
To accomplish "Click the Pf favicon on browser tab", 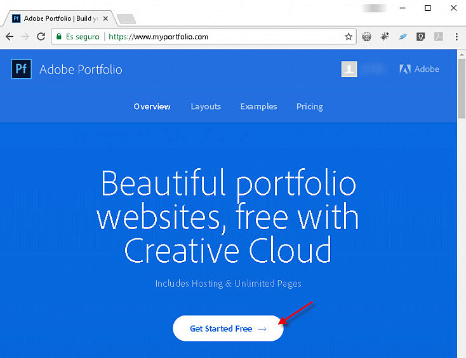I will coord(16,18).
